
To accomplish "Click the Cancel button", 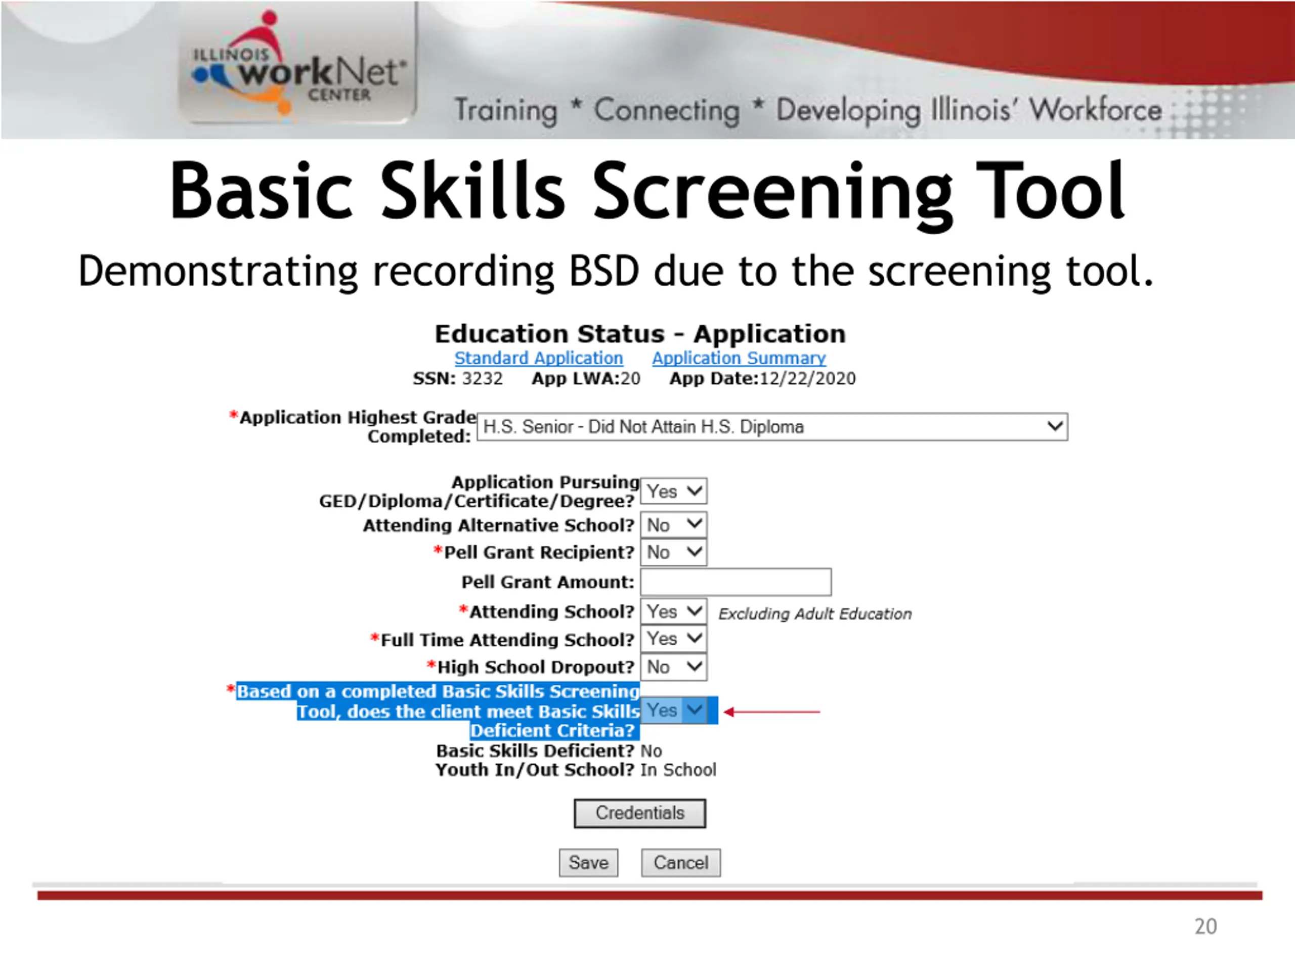I will click(x=681, y=863).
